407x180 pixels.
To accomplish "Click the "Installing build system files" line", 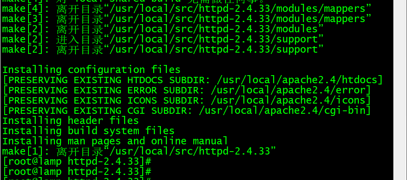I will point(88,131).
